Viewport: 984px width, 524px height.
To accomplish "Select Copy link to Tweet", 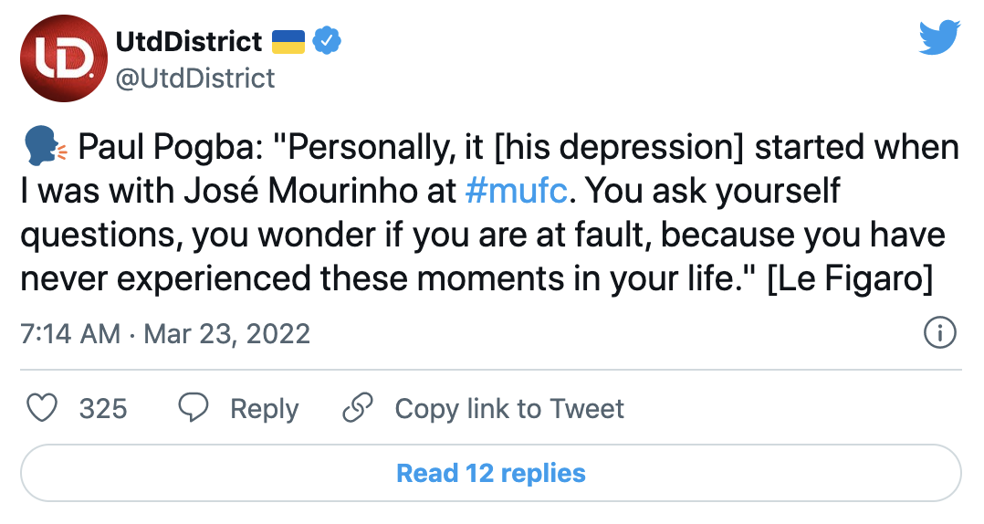I will pos(509,408).
